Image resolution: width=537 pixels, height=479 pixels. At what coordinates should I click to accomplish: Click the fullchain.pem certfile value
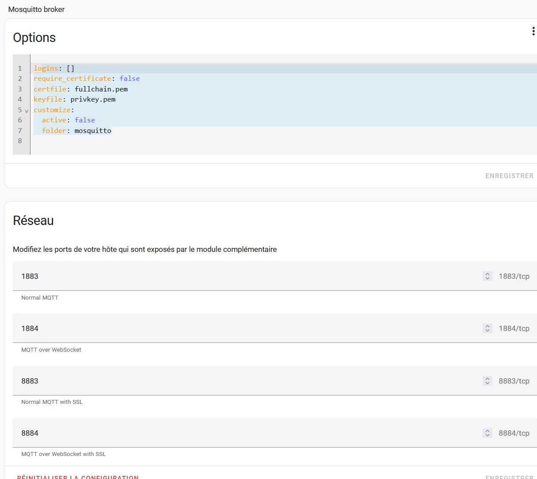point(101,89)
